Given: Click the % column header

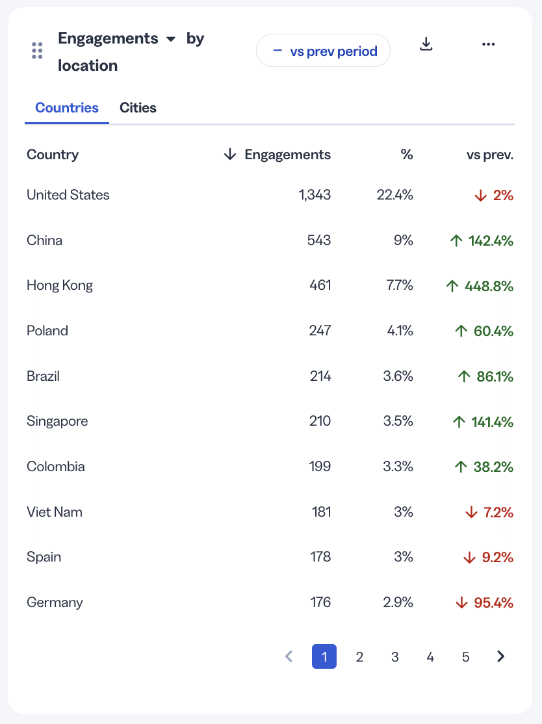Looking at the screenshot, I should [x=407, y=154].
